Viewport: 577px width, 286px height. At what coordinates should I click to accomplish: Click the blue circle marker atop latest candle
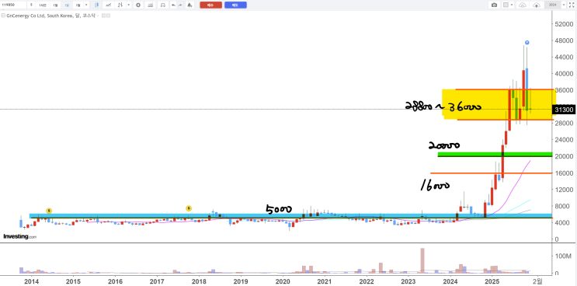click(x=527, y=43)
